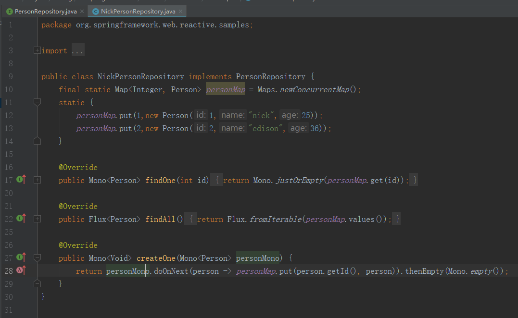Close the NickPersonRepository.java tab

pyautogui.click(x=181, y=12)
